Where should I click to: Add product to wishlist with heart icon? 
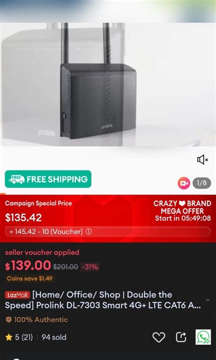click(159, 337)
